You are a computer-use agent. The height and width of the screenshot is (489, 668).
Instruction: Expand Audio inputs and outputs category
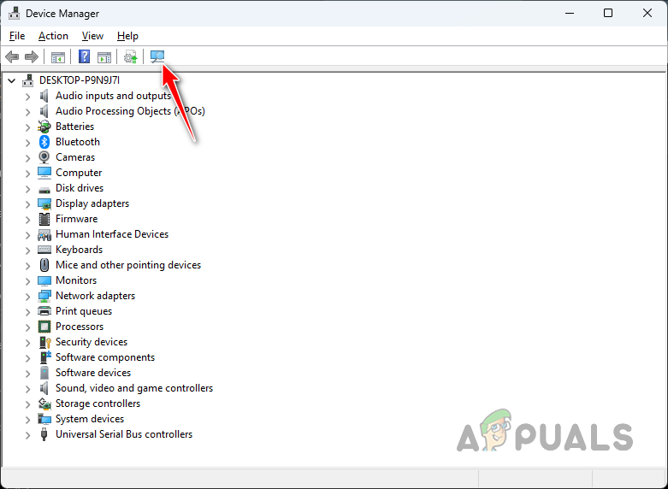tap(27, 97)
